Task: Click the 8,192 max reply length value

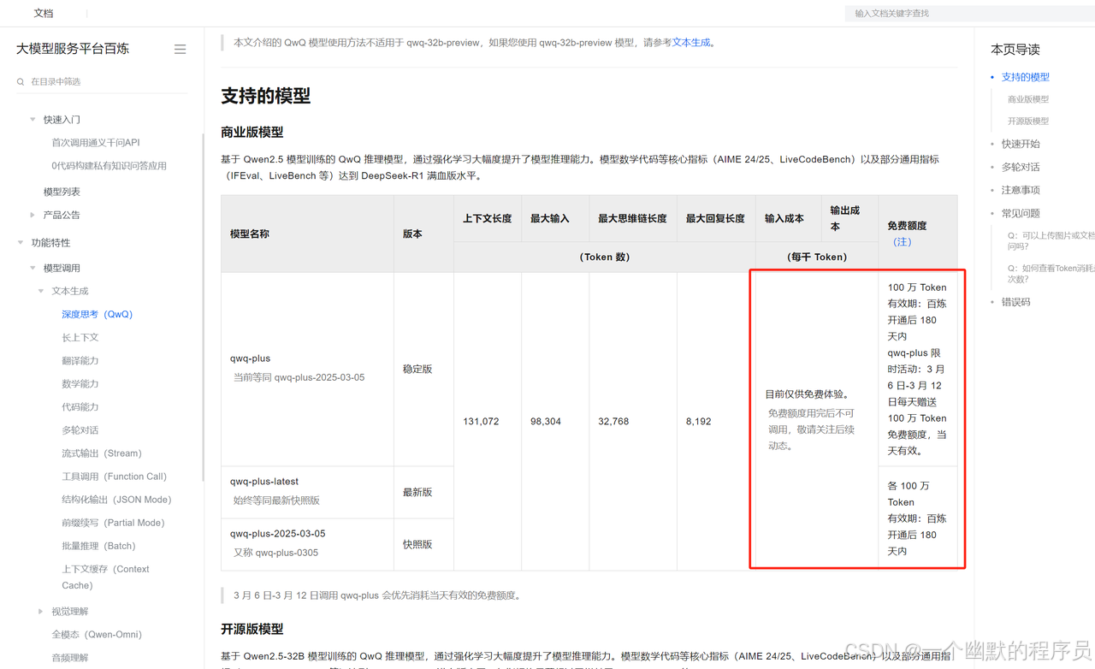Action: [x=699, y=422]
